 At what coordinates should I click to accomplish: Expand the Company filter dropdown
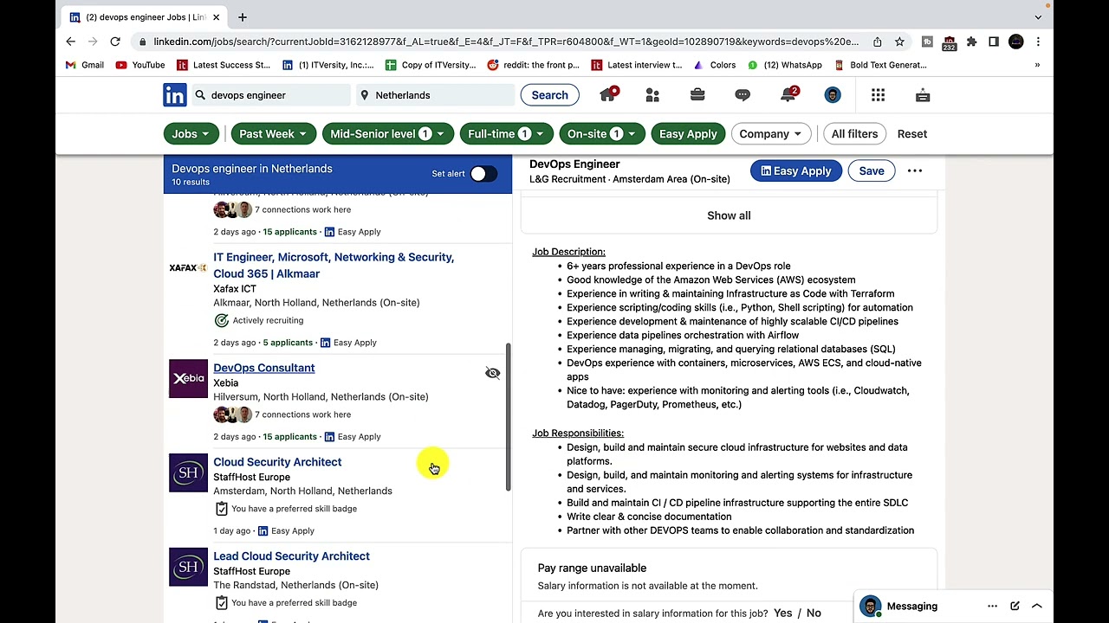pyautogui.click(x=770, y=134)
